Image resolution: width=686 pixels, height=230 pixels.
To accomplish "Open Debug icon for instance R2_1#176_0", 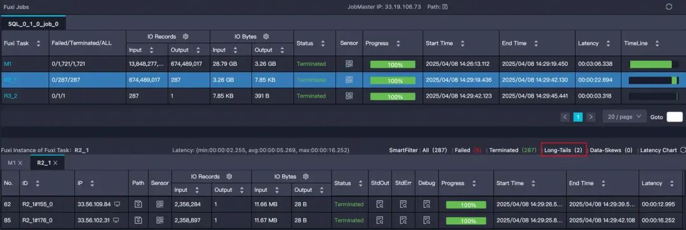I will pos(427,220).
